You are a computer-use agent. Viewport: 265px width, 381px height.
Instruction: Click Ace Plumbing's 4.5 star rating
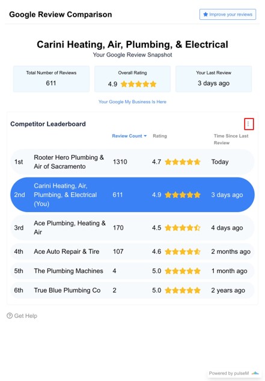coord(183,228)
